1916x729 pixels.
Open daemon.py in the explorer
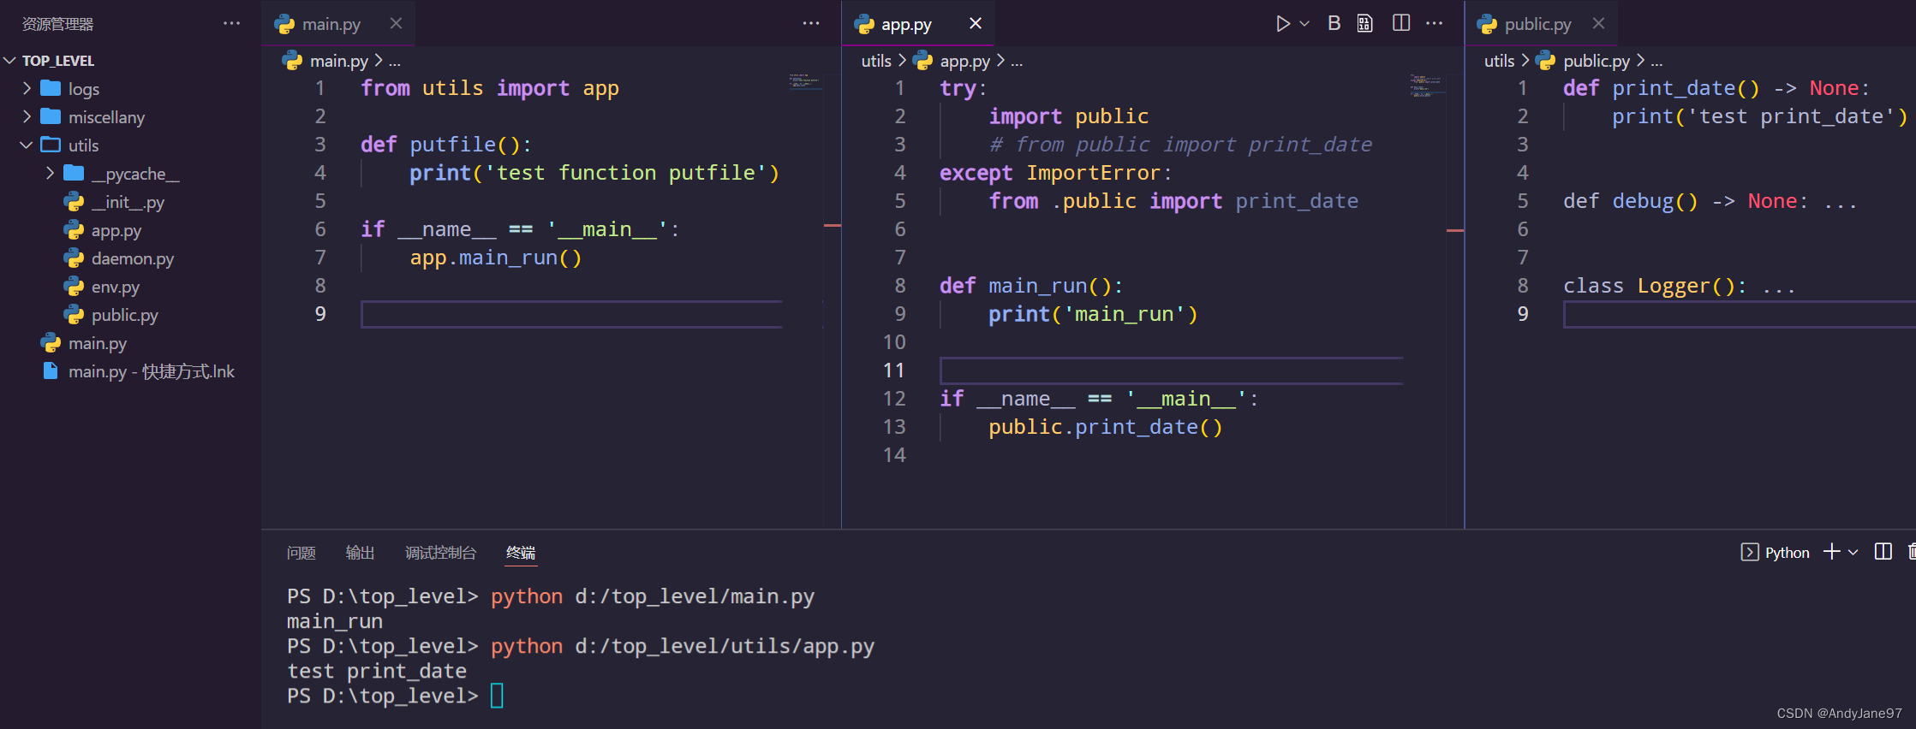point(133,258)
